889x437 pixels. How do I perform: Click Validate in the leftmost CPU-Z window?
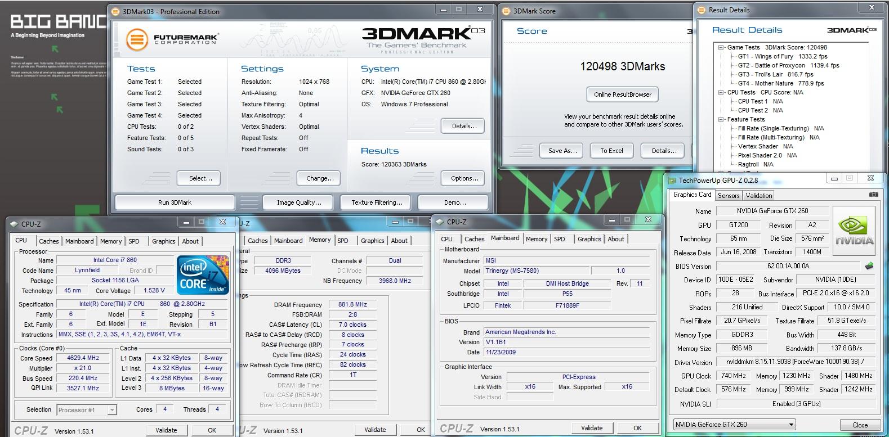(166, 430)
